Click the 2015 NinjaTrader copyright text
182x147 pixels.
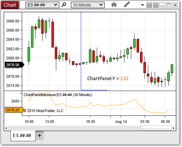click(x=43, y=111)
